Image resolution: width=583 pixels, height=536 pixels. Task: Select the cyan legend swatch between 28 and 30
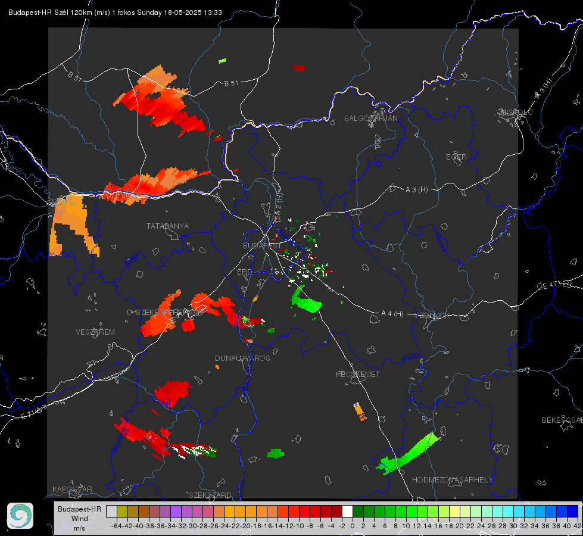[509, 512]
